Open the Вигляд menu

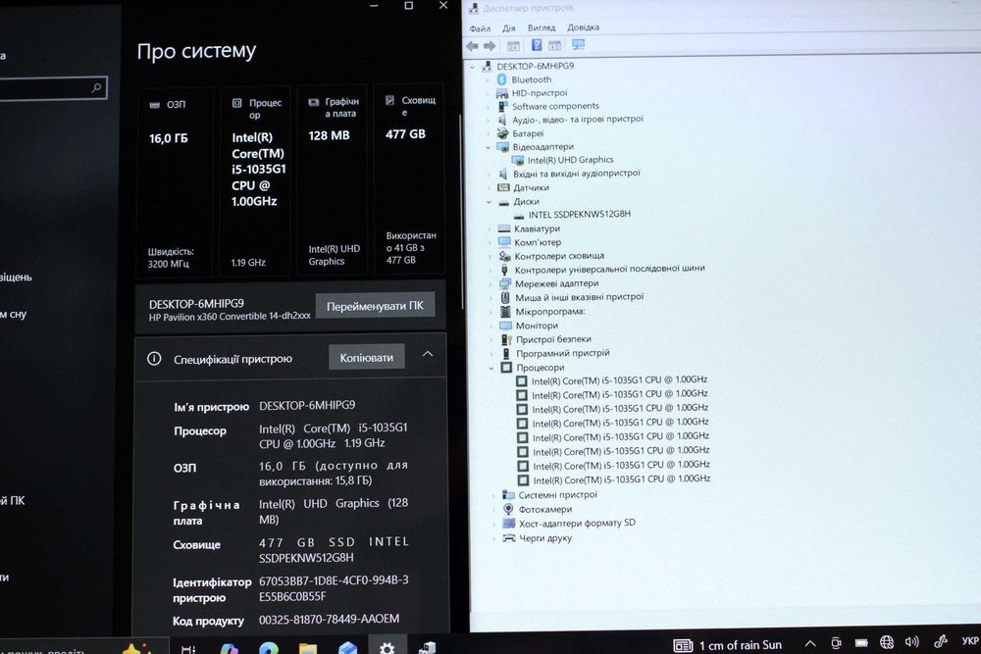click(542, 27)
